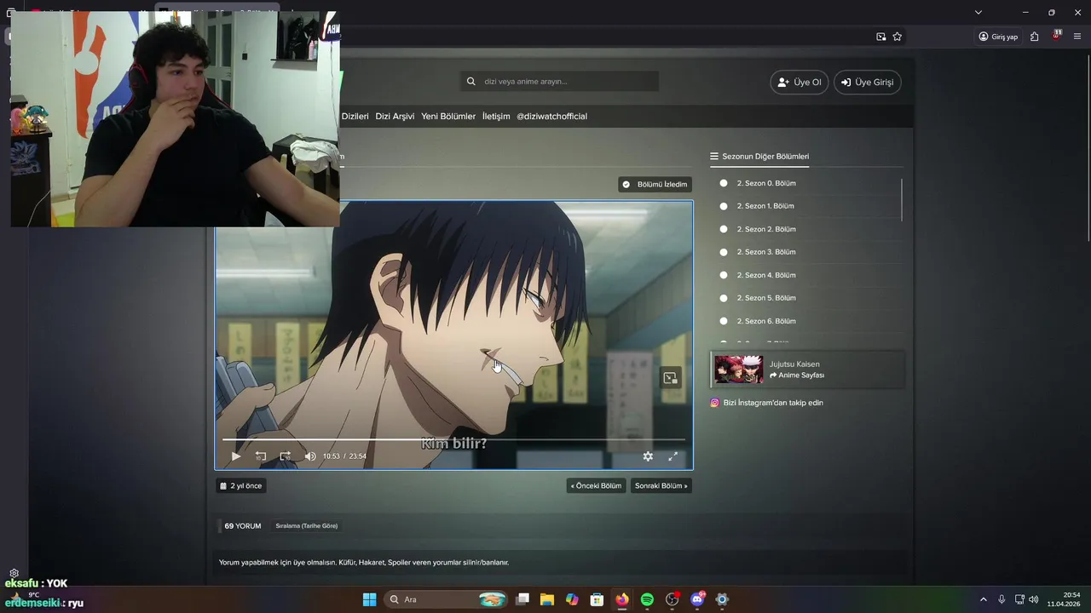Open Task View on taskbar
The image size is (1091, 613).
click(522, 599)
